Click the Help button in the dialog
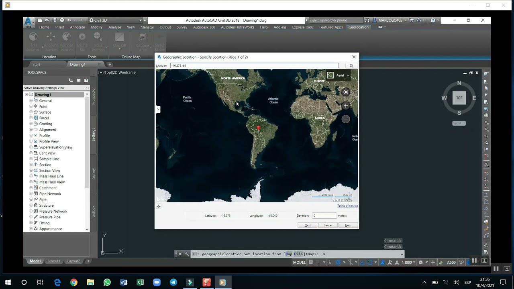 pos(348,225)
